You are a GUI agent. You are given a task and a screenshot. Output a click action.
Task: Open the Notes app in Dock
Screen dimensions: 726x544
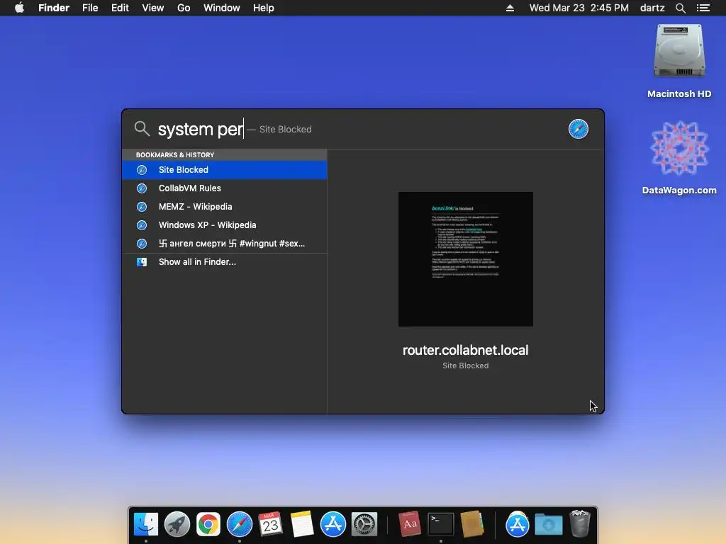pyautogui.click(x=302, y=525)
